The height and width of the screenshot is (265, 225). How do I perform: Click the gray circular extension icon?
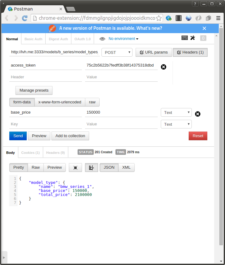[198, 18]
